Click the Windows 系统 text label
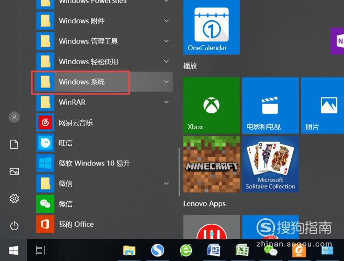The width and height of the screenshot is (344, 261). tap(82, 82)
